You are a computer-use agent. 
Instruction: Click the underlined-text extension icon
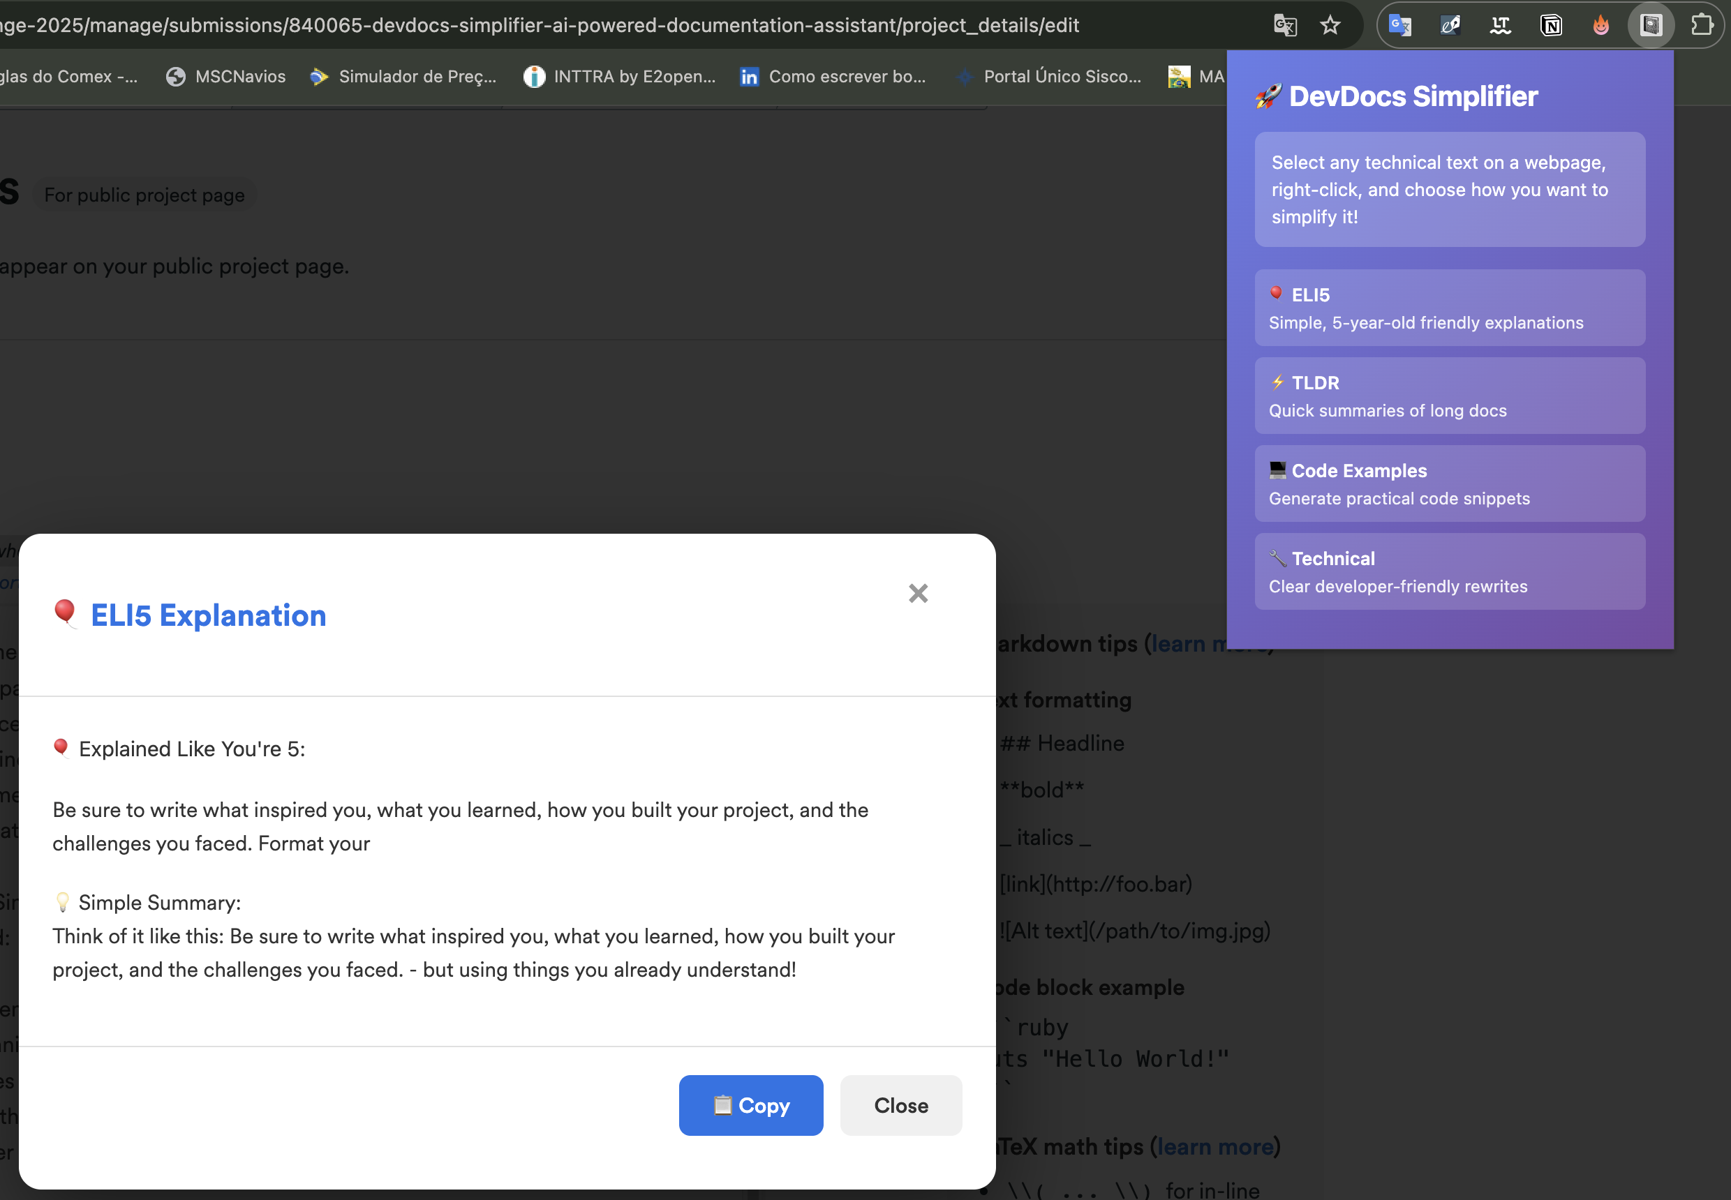pyautogui.click(x=1500, y=26)
